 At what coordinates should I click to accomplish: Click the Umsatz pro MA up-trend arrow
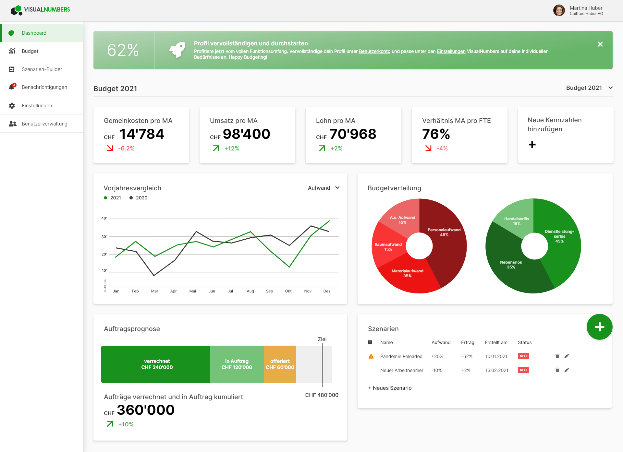pyautogui.click(x=216, y=148)
